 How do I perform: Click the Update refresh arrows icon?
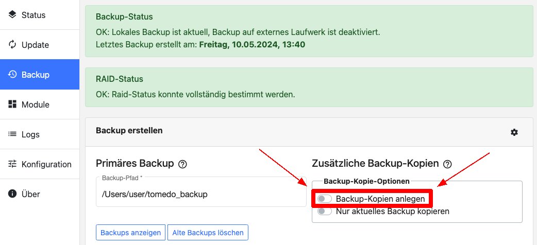12,44
